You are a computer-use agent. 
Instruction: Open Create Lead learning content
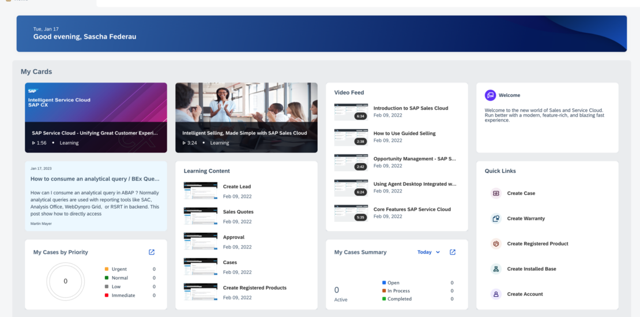tap(237, 187)
